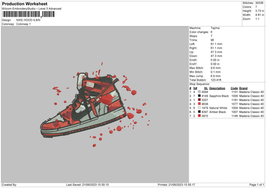Click the 'St.' column header
Image resolution: width=266 pixels, height=188 pixels.
click(x=206, y=88)
